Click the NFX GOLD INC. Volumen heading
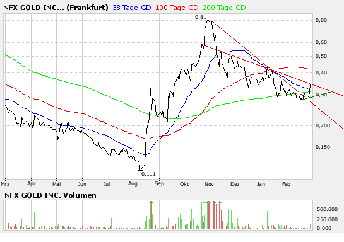Viewport: 344px width, 242px height. (x=50, y=195)
